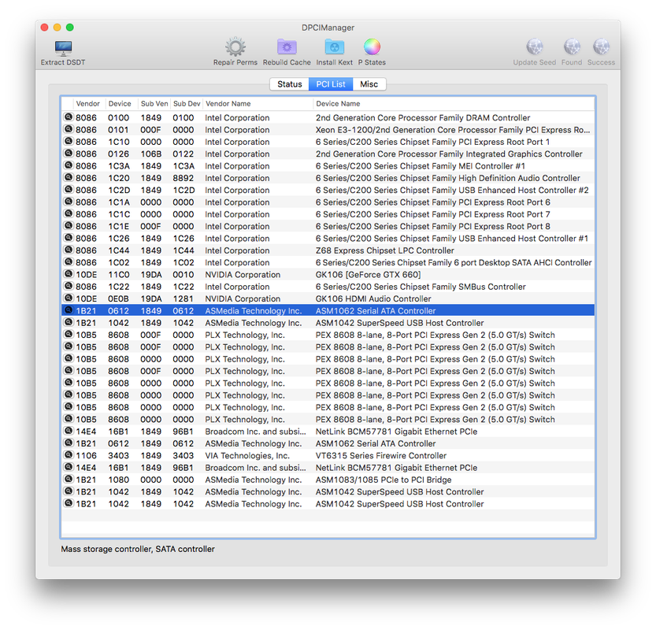The height and width of the screenshot is (630, 656).
Task: Click magnifier icon on USB Enhanced Host Controller #2 row
Action: point(69,190)
